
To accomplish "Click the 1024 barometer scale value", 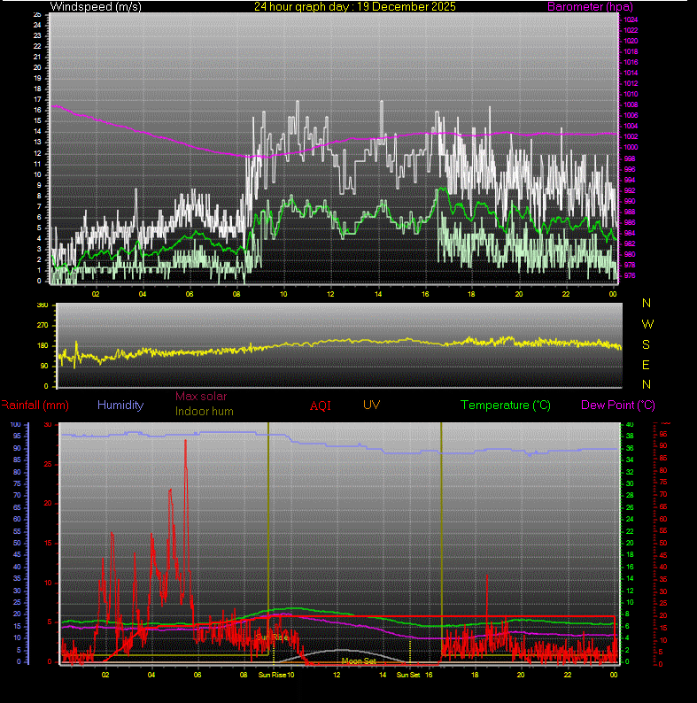I will [631, 19].
